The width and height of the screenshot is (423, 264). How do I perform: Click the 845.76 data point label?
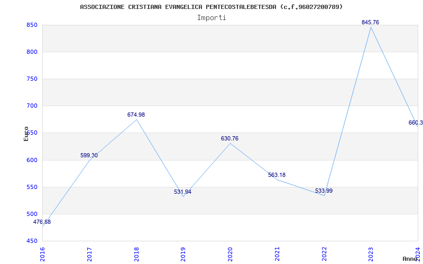(370, 22)
